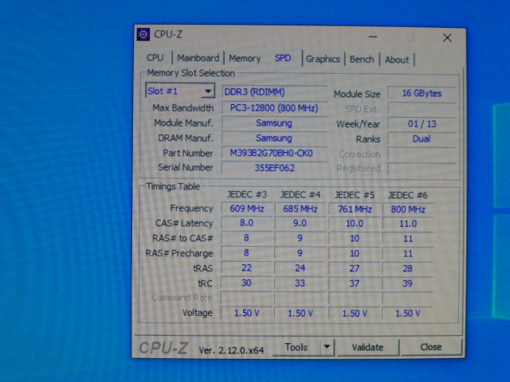Show the About tab
The height and width of the screenshot is (382, 510).
point(397,60)
